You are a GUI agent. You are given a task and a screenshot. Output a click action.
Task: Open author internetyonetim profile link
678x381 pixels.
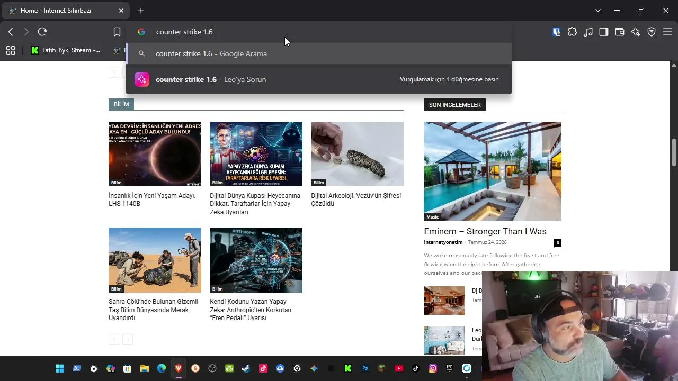443,242
